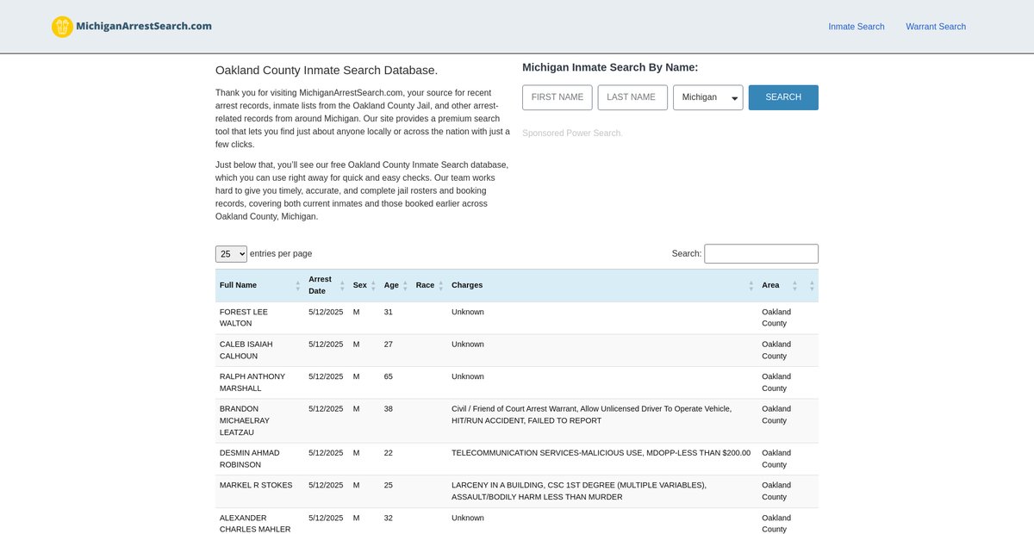This screenshot has width=1034, height=534.
Task: Sort by Arrest Date column arrows
Action: (x=343, y=285)
